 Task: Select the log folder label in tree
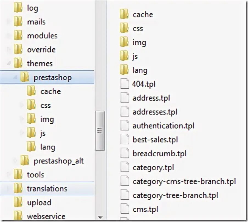click(x=33, y=8)
